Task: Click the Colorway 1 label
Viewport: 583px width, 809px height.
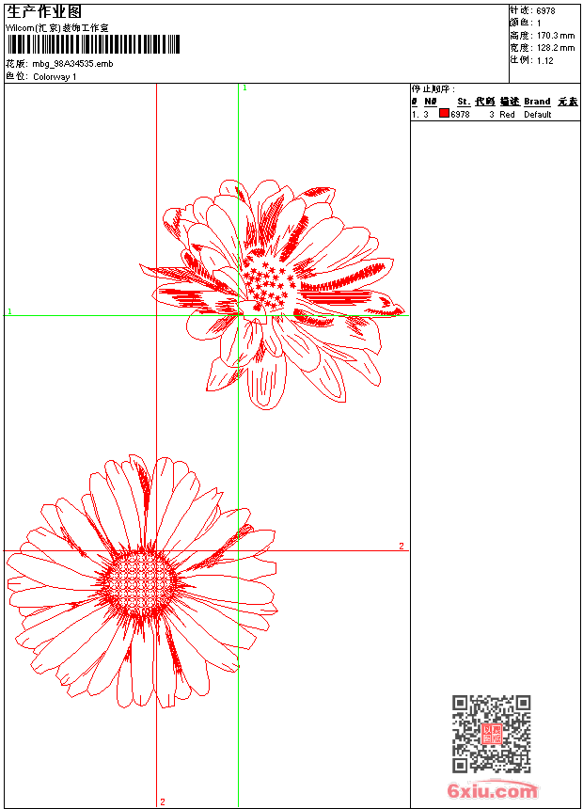Action: coord(55,77)
